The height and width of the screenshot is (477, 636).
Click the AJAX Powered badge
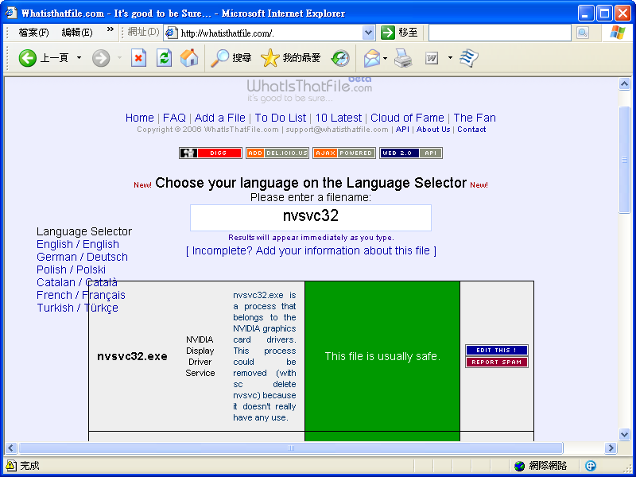click(344, 153)
